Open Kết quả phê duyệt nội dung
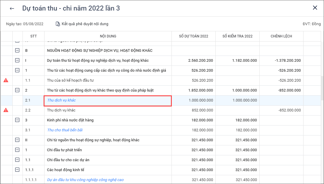The height and width of the screenshot is (184, 324). coord(85,24)
